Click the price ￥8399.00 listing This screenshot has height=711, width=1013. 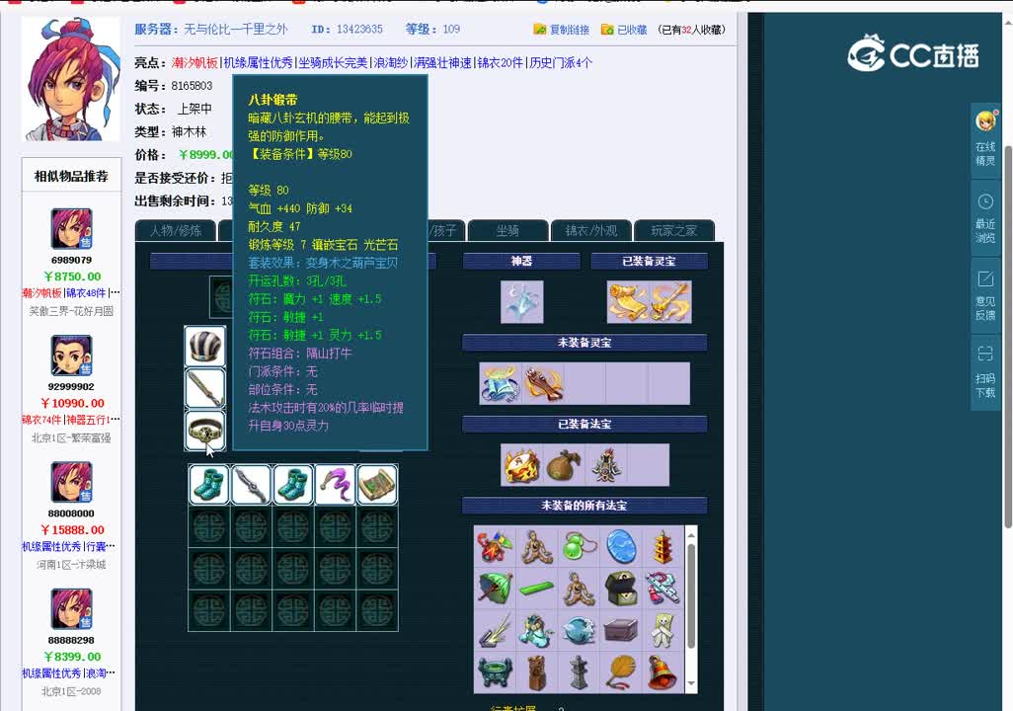click(72, 657)
